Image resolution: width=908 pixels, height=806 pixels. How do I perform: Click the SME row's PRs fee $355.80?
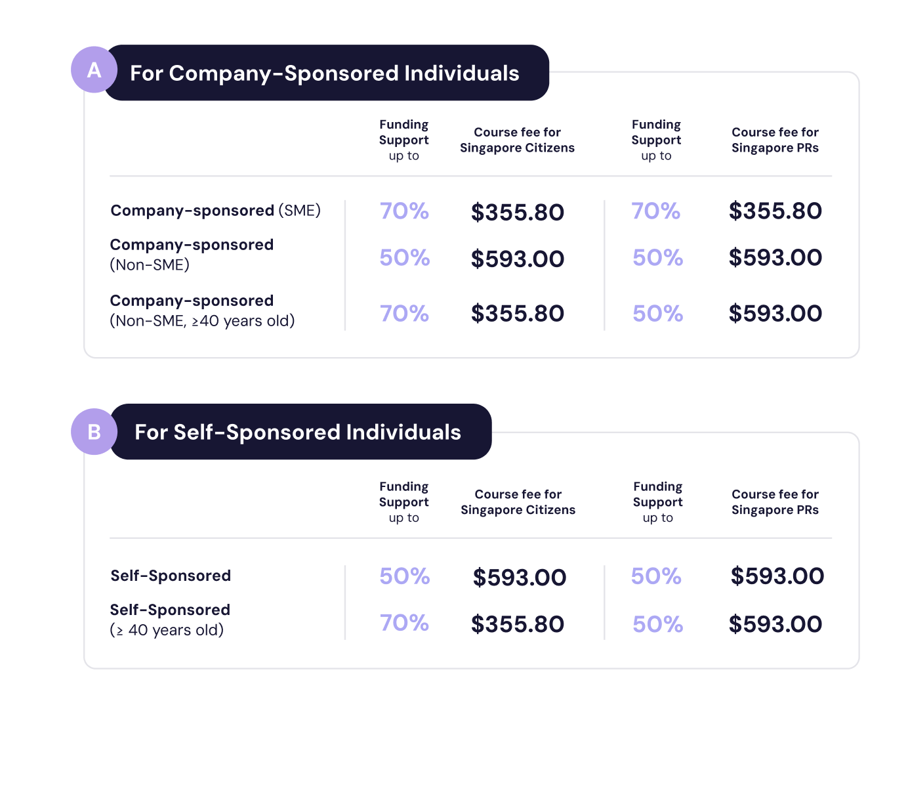pos(775,211)
